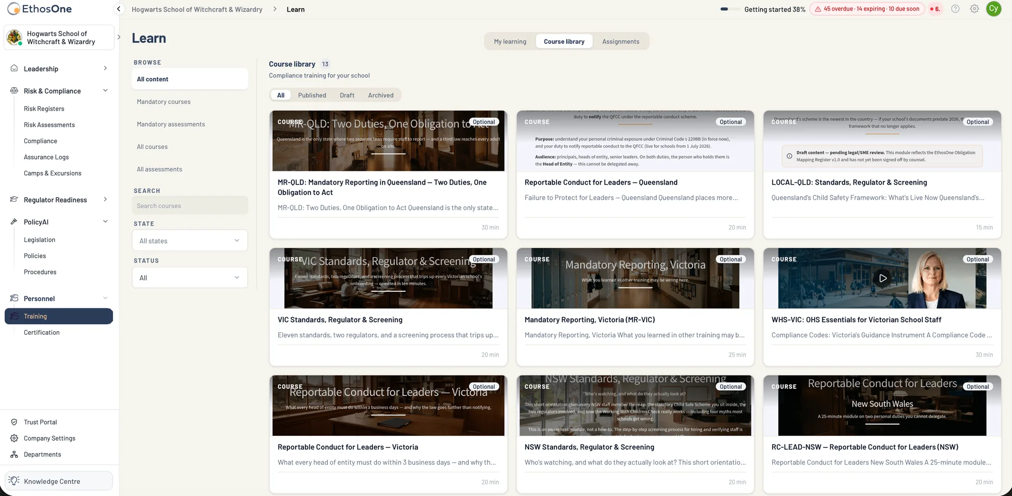Open Legislation under PolicyAI
The height and width of the screenshot is (496, 1012).
coord(39,240)
